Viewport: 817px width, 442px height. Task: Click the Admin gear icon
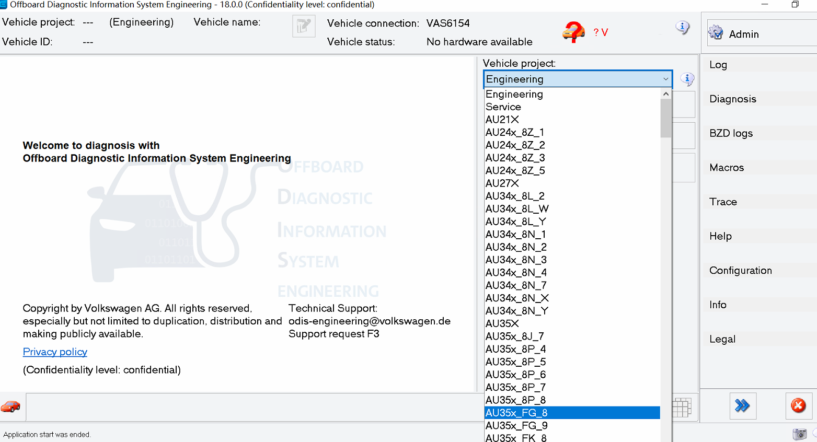pos(716,32)
